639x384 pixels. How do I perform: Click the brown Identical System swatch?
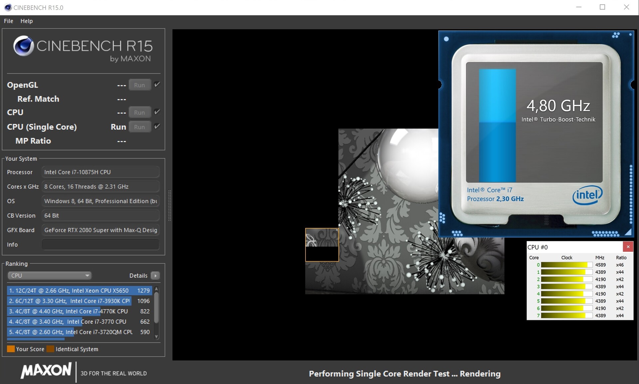coord(50,349)
